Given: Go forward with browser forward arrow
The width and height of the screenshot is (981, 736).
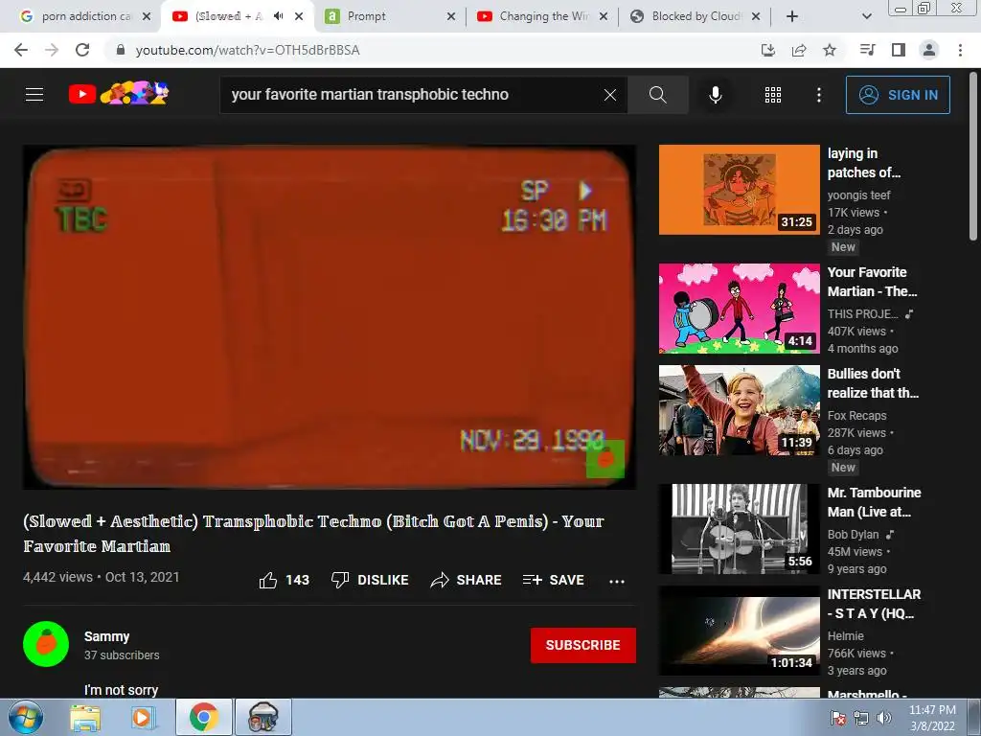Looking at the screenshot, I should (52, 50).
